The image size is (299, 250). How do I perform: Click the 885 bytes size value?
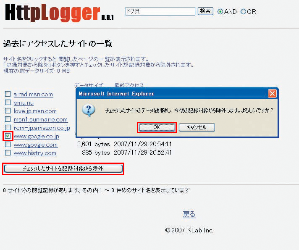(x=96, y=153)
